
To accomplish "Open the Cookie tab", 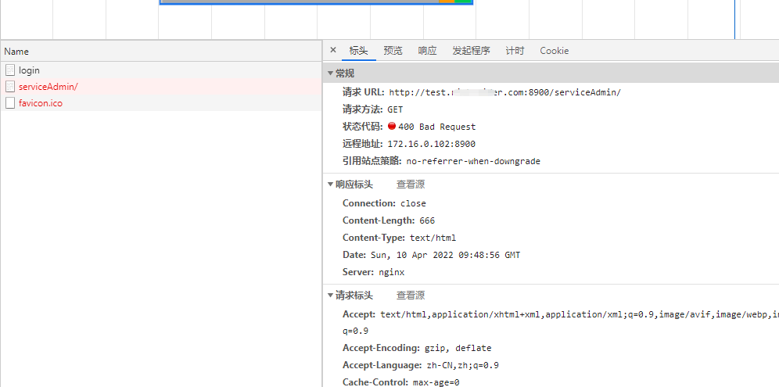I will pyautogui.click(x=555, y=51).
